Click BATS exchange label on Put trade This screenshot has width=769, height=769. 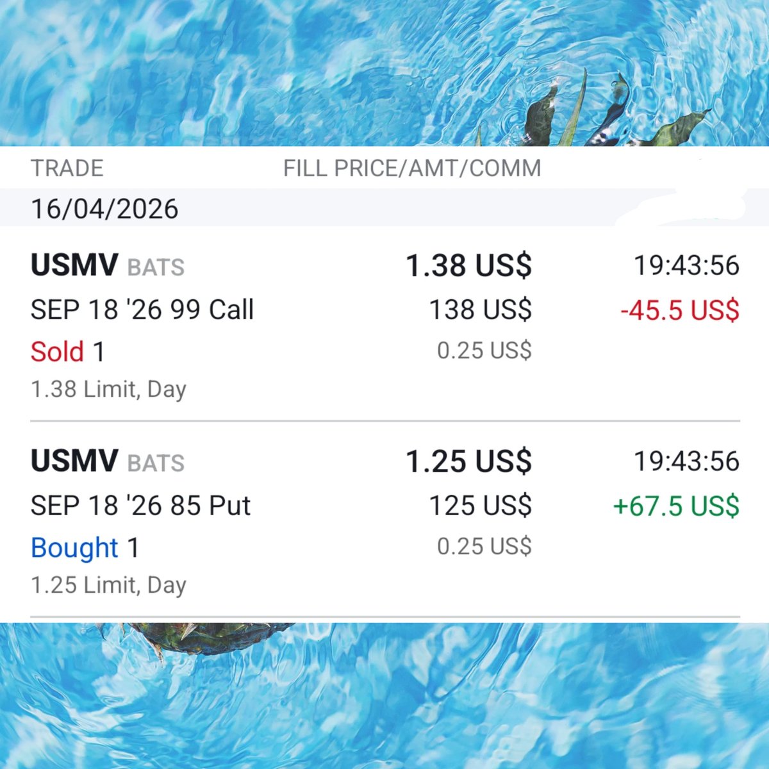click(156, 463)
